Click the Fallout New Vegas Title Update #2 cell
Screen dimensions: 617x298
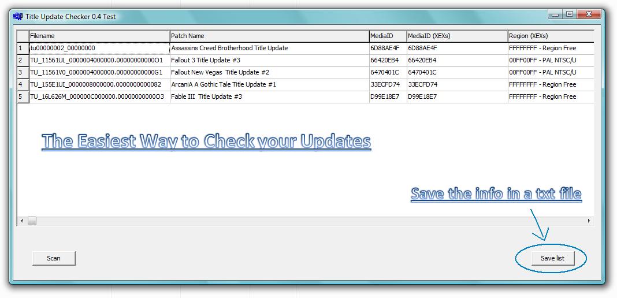point(269,73)
